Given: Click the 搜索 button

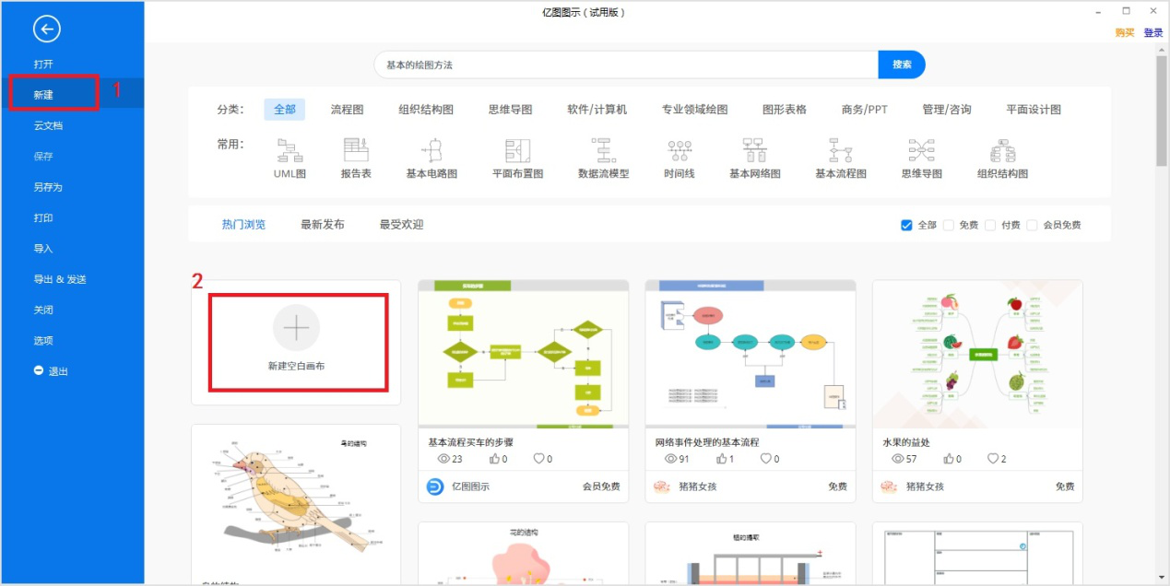Looking at the screenshot, I should point(902,64).
